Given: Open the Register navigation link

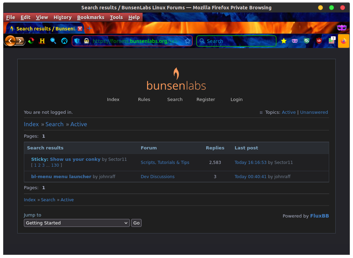Looking at the screenshot, I should point(206,99).
